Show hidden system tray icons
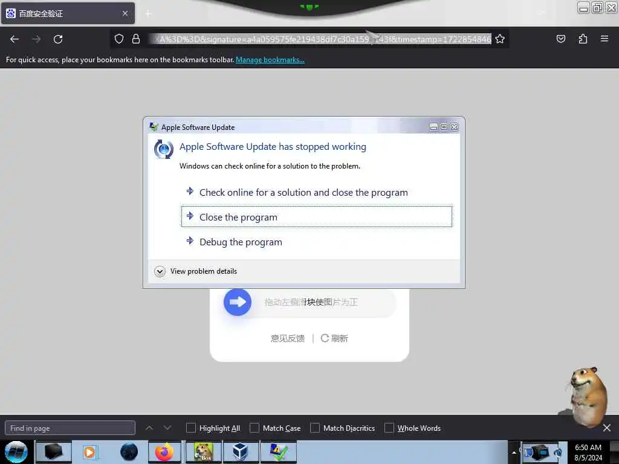The height and width of the screenshot is (464, 619). tap(514, 452)
